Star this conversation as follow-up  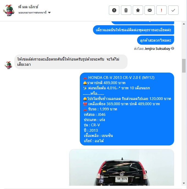click(138, 10)
